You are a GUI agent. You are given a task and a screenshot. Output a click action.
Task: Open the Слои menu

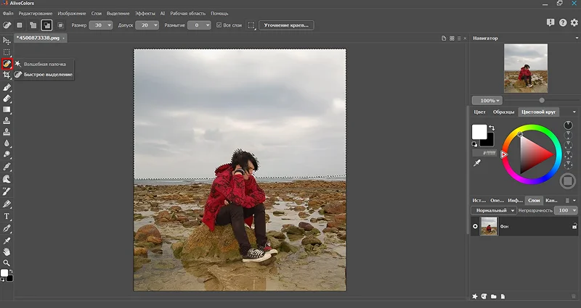tap(97, 13)
